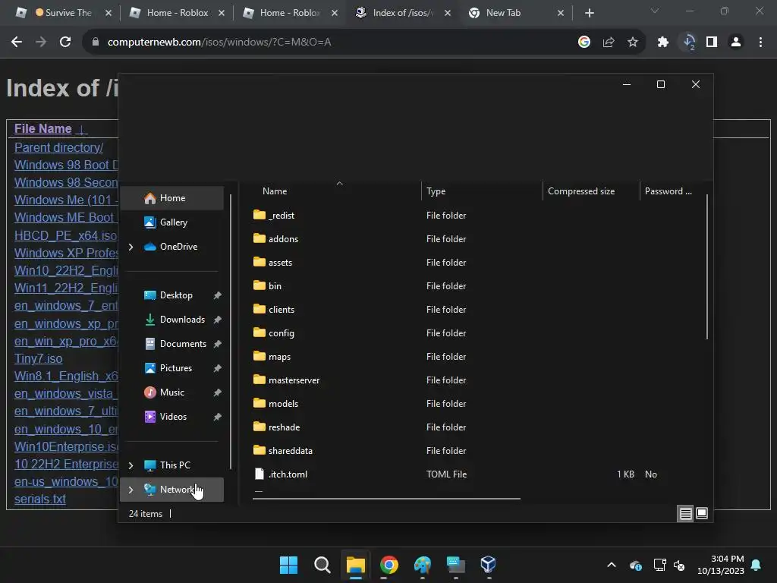Unpin Videos using its pin icon

(x=217, y=417)
